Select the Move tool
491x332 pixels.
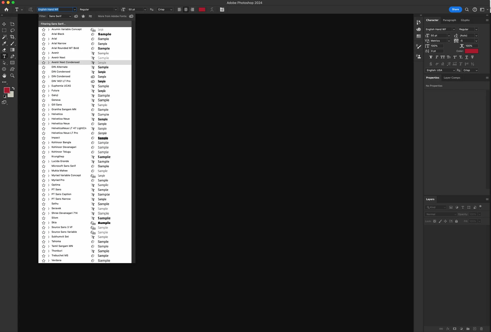(4, 24)
